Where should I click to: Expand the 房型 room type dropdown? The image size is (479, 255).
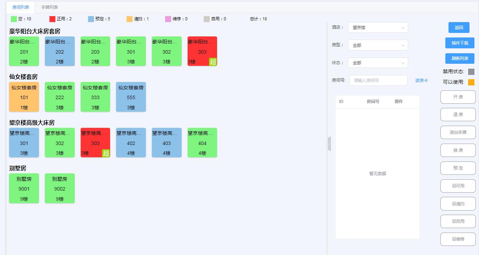click(x=378, y=45)
